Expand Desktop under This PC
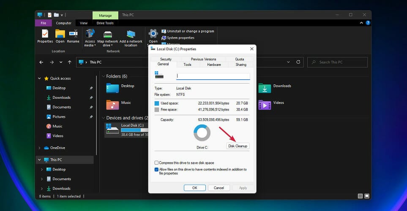The width and height of the screenshot is (407, 211). tap(42, 169)
